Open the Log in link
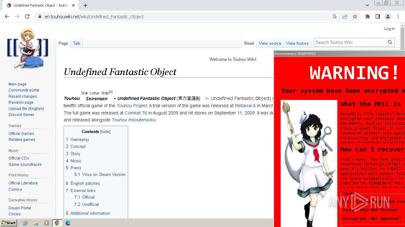405x227 pixels. click(389, 28)
